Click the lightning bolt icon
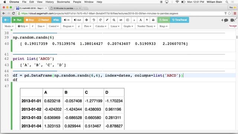 click(147, 20)
